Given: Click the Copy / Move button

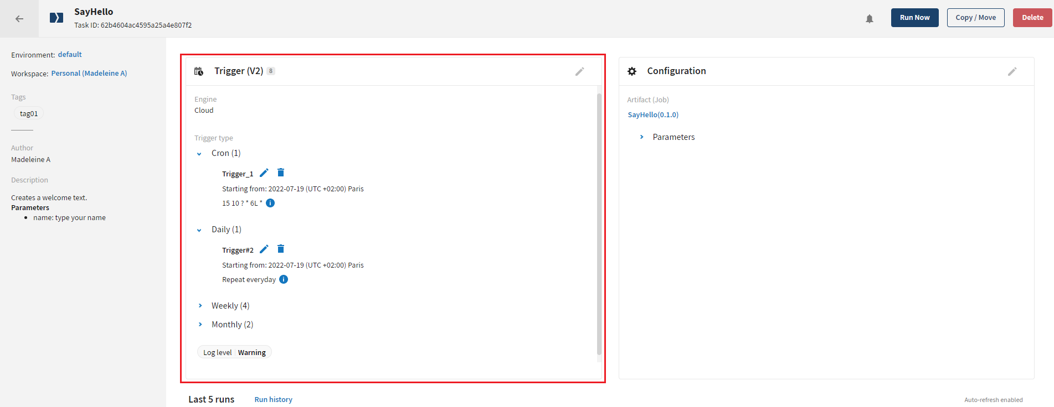Looking at the screenshot, I should 975,18.
